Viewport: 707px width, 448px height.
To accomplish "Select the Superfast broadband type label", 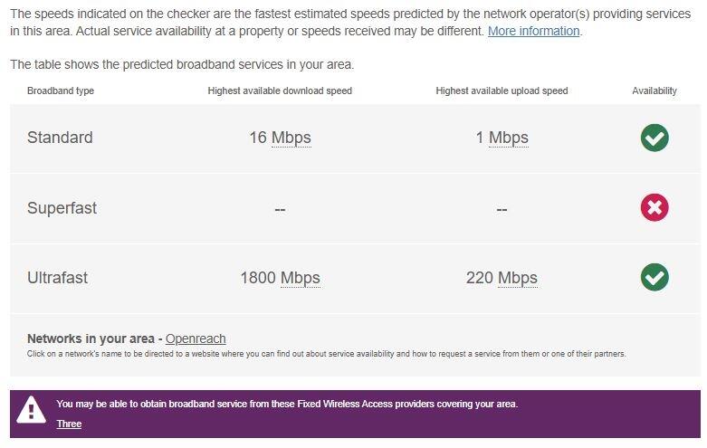I will tap(62, 208).
